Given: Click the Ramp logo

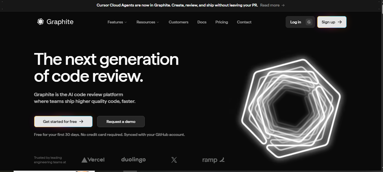Looking at the screenshot, I should click(x=213, y=160).
